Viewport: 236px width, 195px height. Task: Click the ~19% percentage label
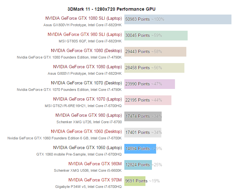pyautogui.click(x=154, y=181)
